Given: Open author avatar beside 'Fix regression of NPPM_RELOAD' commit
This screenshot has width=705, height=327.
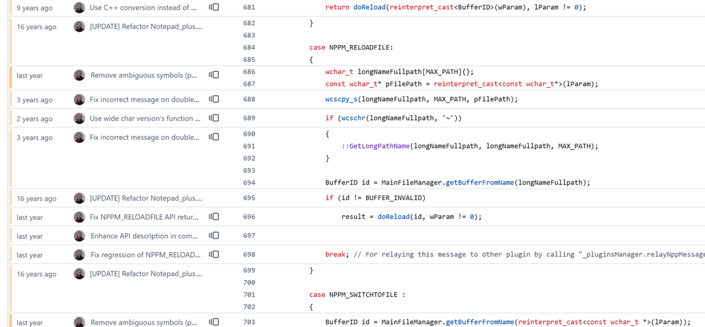Looking at the screenshot, I should [x=79, y=255].
